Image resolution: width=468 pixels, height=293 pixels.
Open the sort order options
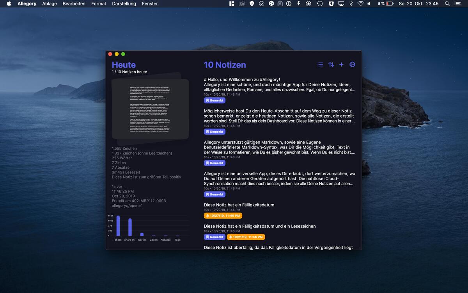[331, 64]
